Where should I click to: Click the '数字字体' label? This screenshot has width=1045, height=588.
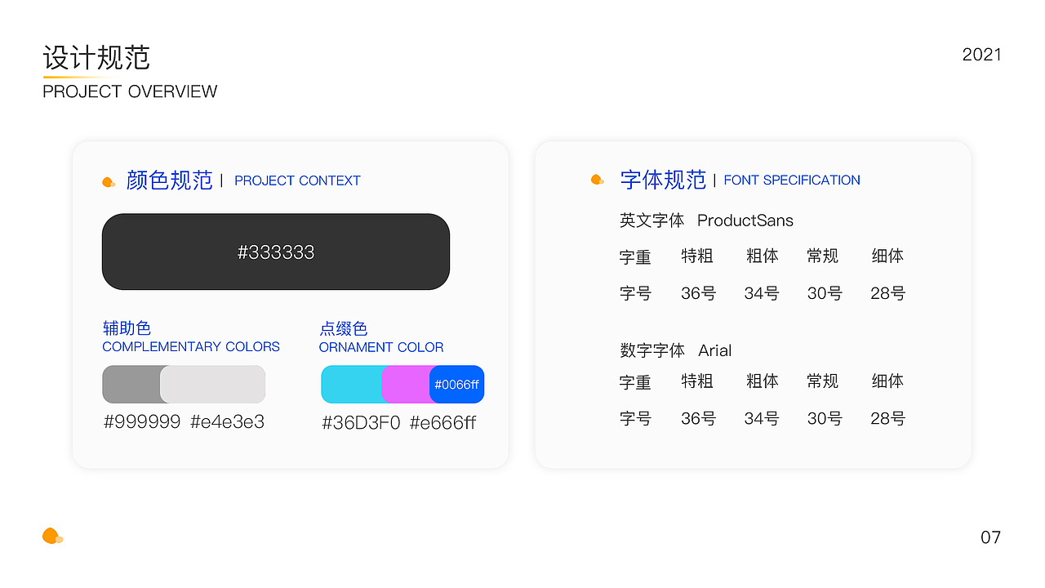[652, 350]
